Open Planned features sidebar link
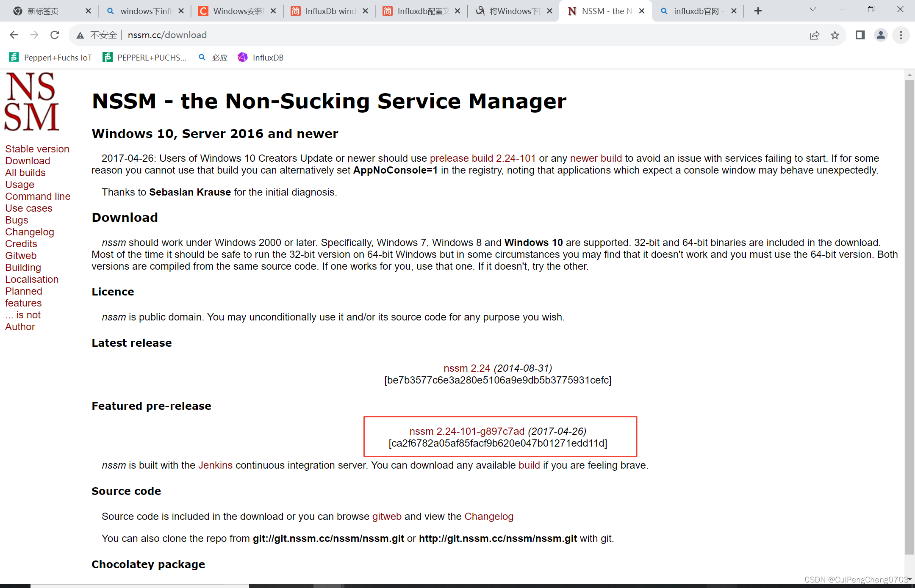Screen dimensions: 915x588 (x=24, y=297)
